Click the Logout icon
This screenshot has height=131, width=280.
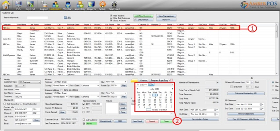pyautogui.click(x=43, y=6)
